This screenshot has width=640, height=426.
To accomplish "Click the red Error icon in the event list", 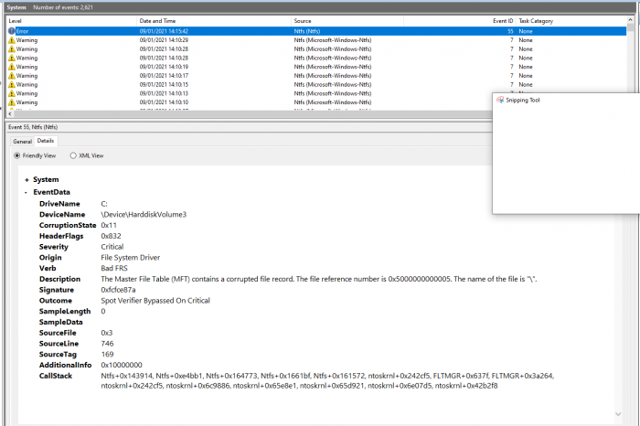I will pyautogui.click(x=12, y=31).
